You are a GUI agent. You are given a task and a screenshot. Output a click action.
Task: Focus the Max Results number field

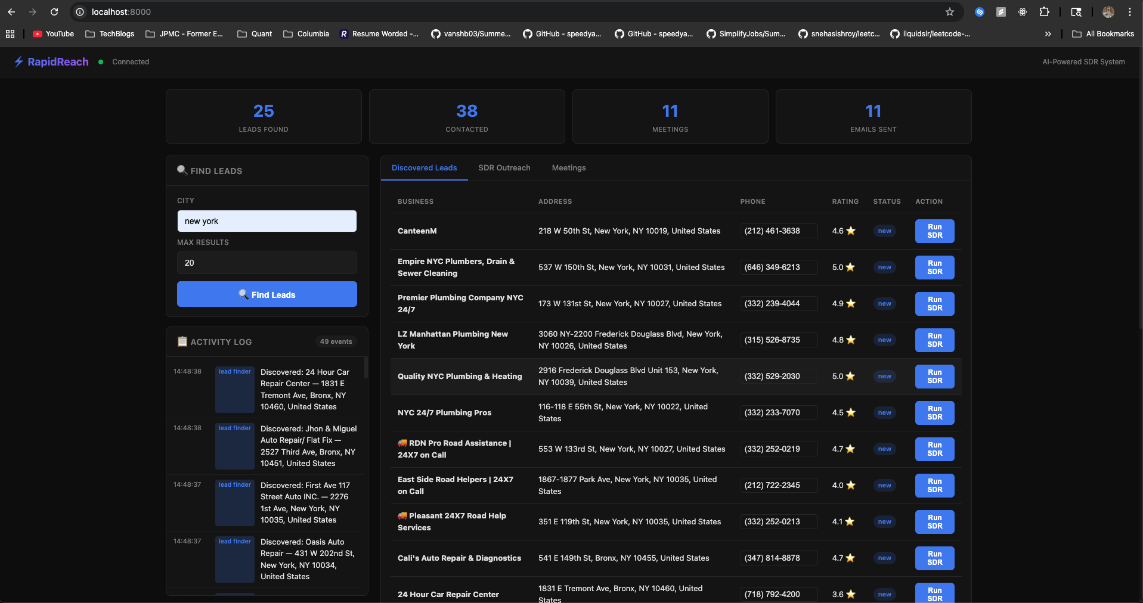[x=267, y=263]
